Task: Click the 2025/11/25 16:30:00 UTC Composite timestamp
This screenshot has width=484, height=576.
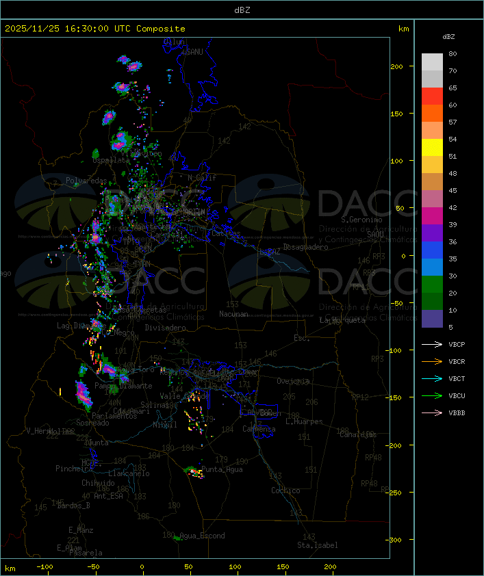Action: [95, 29]
